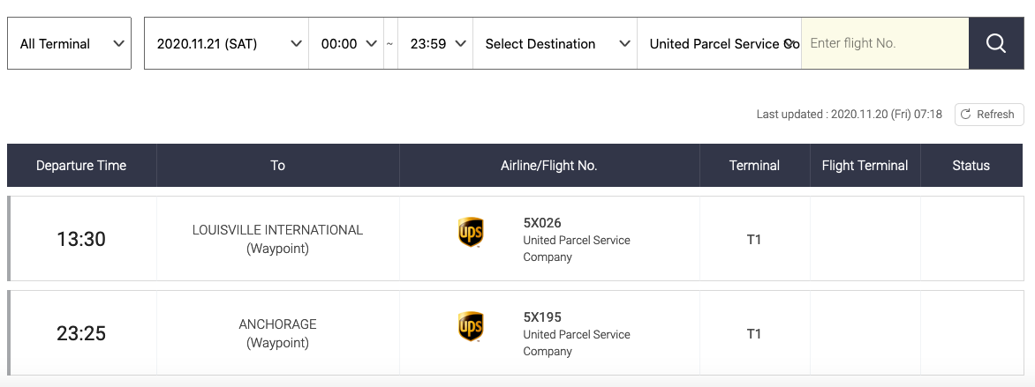1035x387 pixels.
Task: Click the Flight Terminal column header
Action: pyautogui.click(x=865, y=166)
